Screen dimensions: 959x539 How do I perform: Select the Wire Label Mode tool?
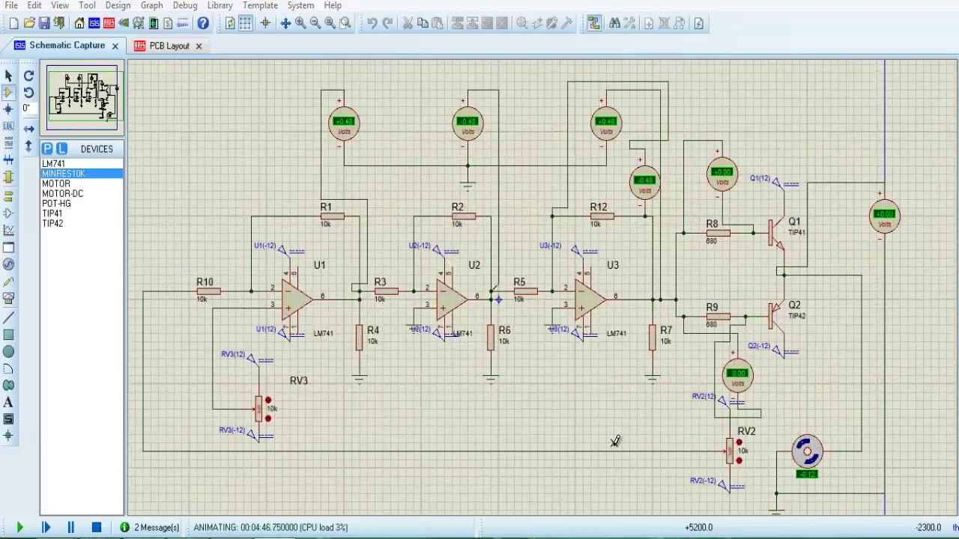point(8,125)
